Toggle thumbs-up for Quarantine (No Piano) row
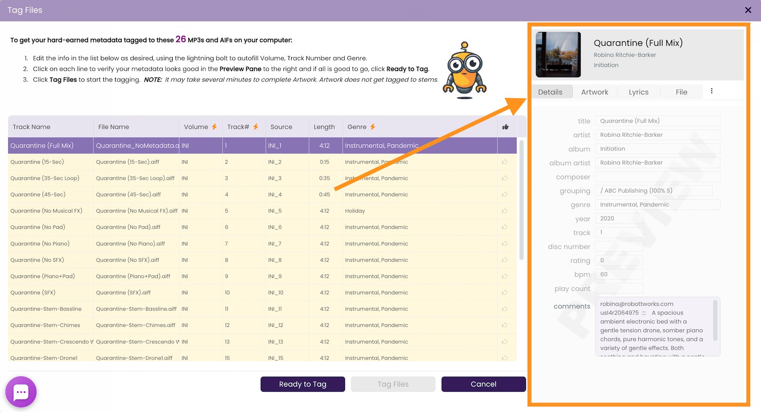This screenshot has height=412, width=761. (505, 244)
